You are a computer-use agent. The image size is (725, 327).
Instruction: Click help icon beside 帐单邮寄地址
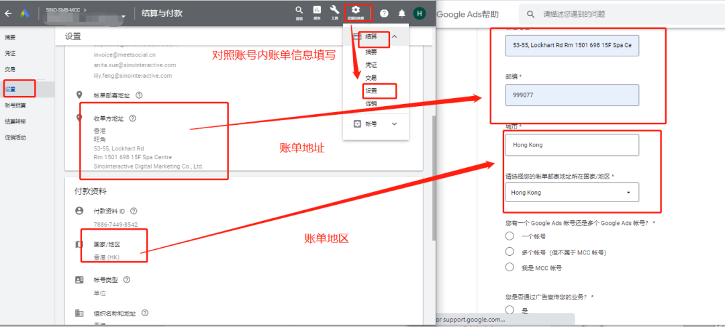[x=139, y=95]
